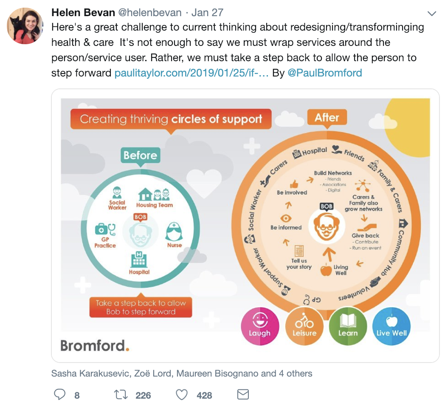Click the tagged people list below image

[182, 374]
